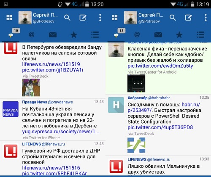Compose new tweet in left screen

(83, 18)
